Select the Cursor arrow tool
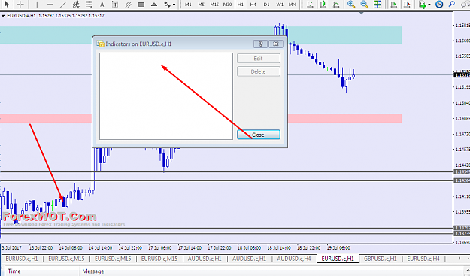Screen dimensions: 470x276 7,5
